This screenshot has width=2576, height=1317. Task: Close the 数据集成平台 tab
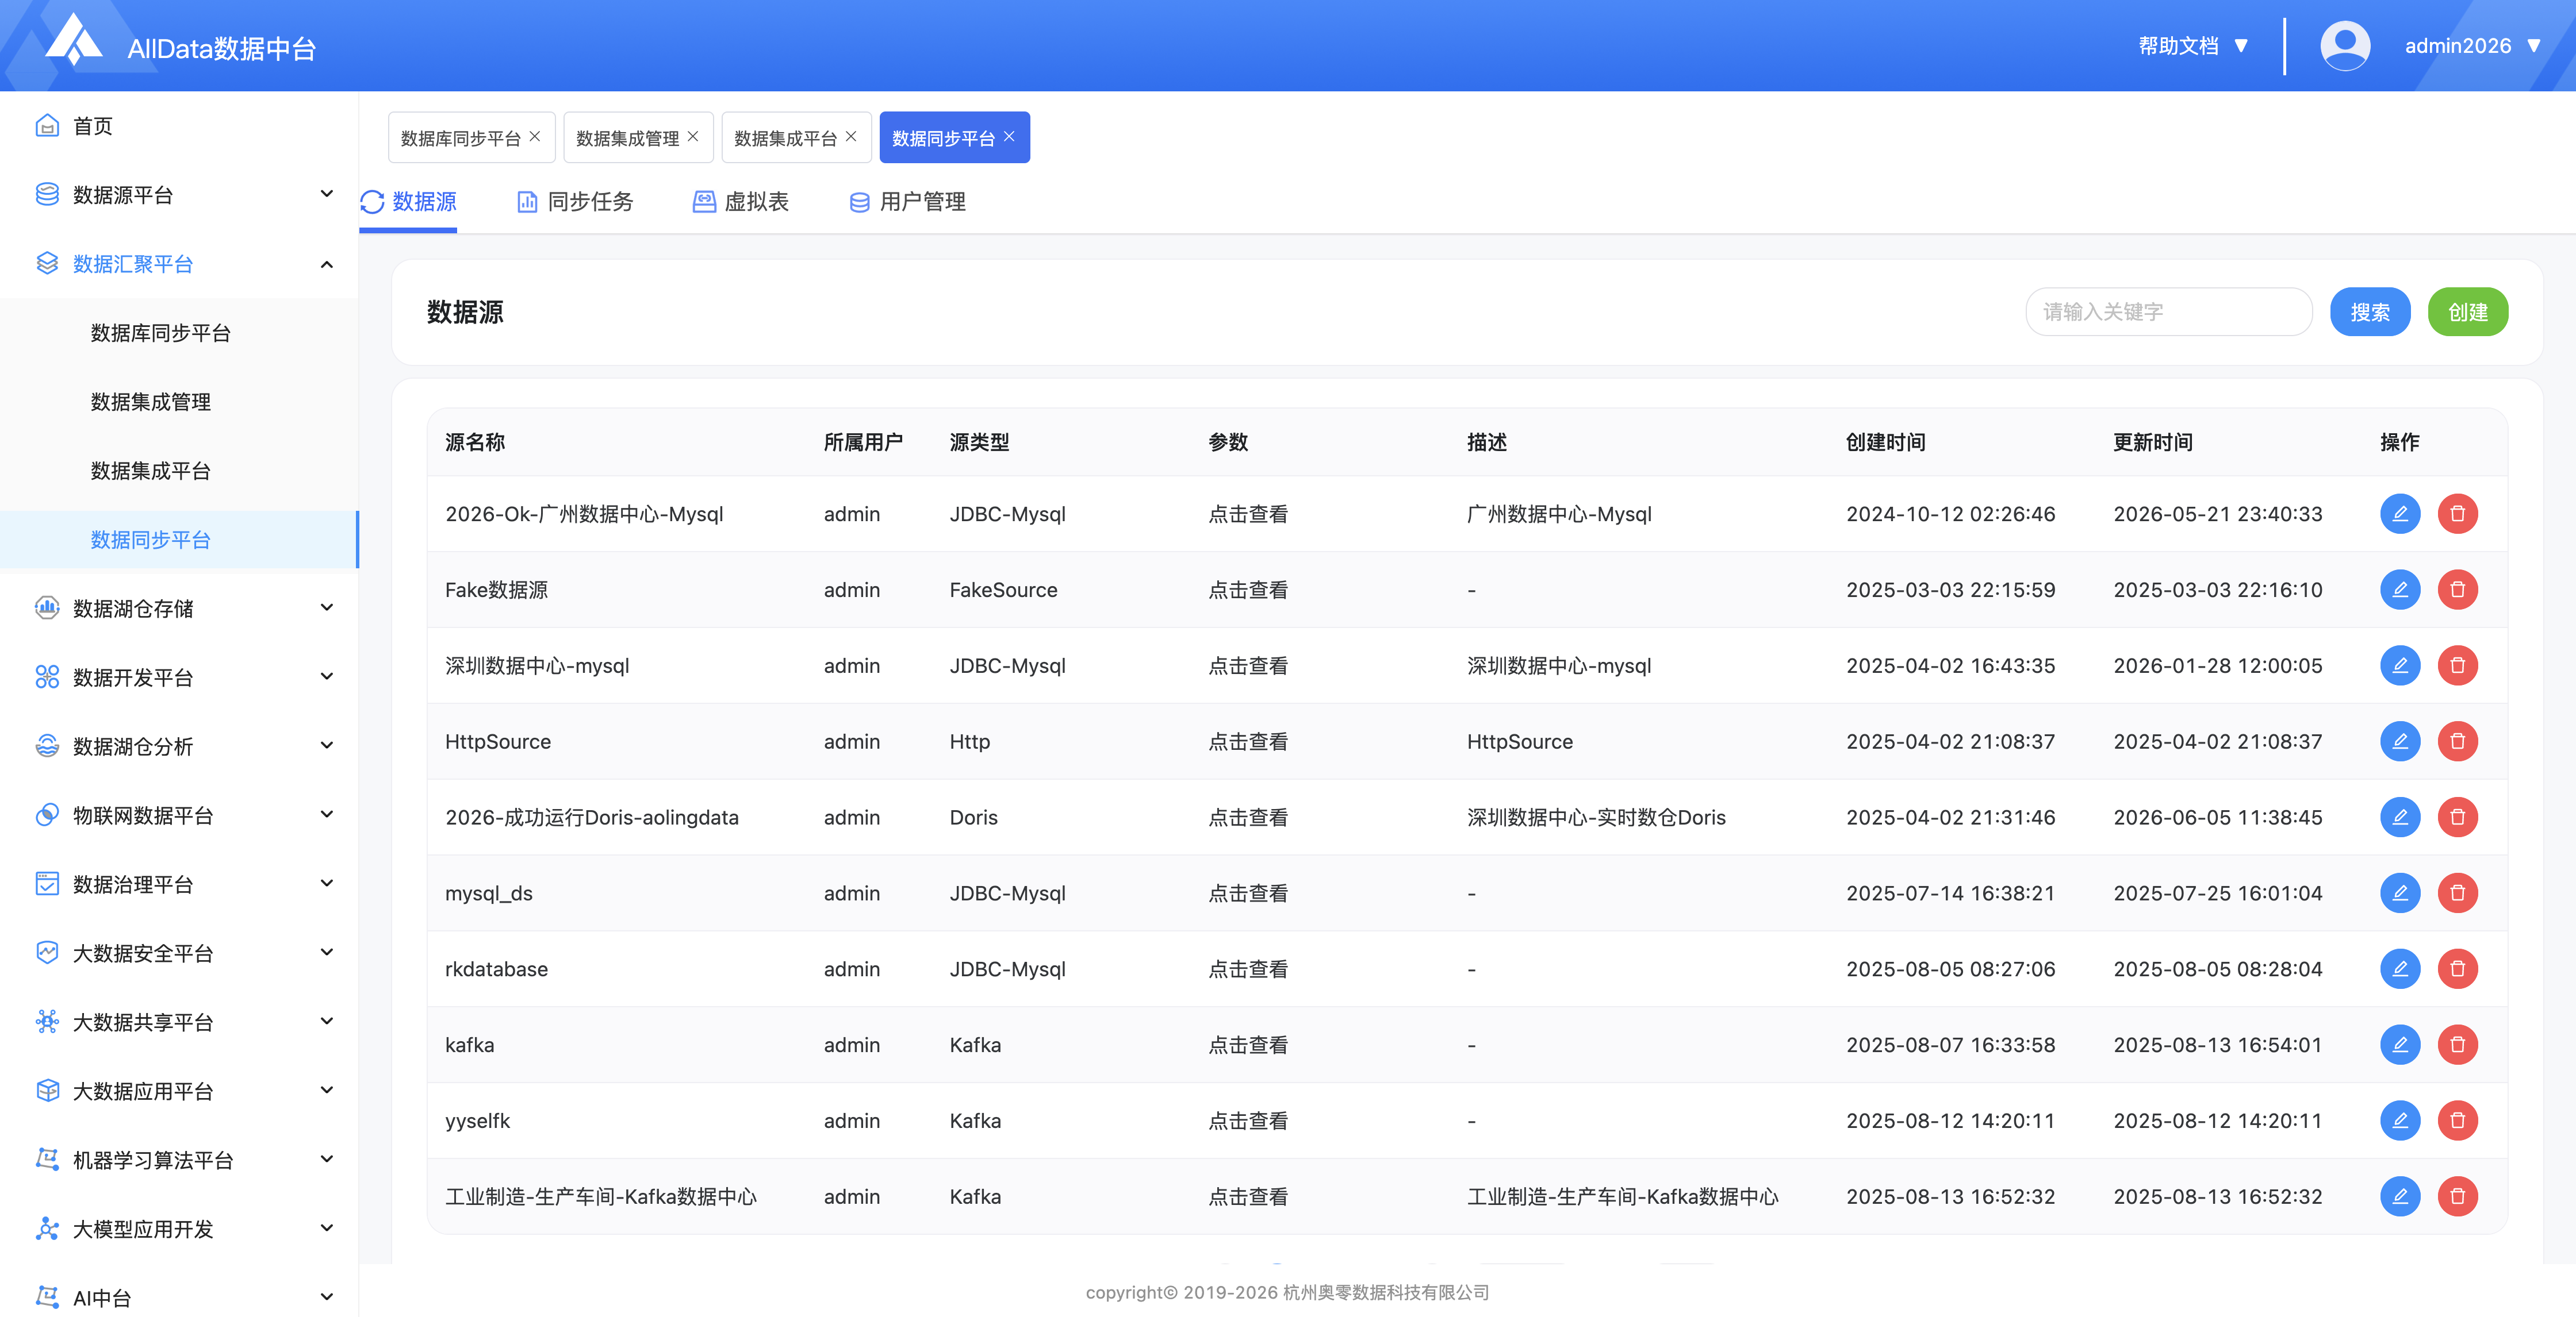[851, 137]
